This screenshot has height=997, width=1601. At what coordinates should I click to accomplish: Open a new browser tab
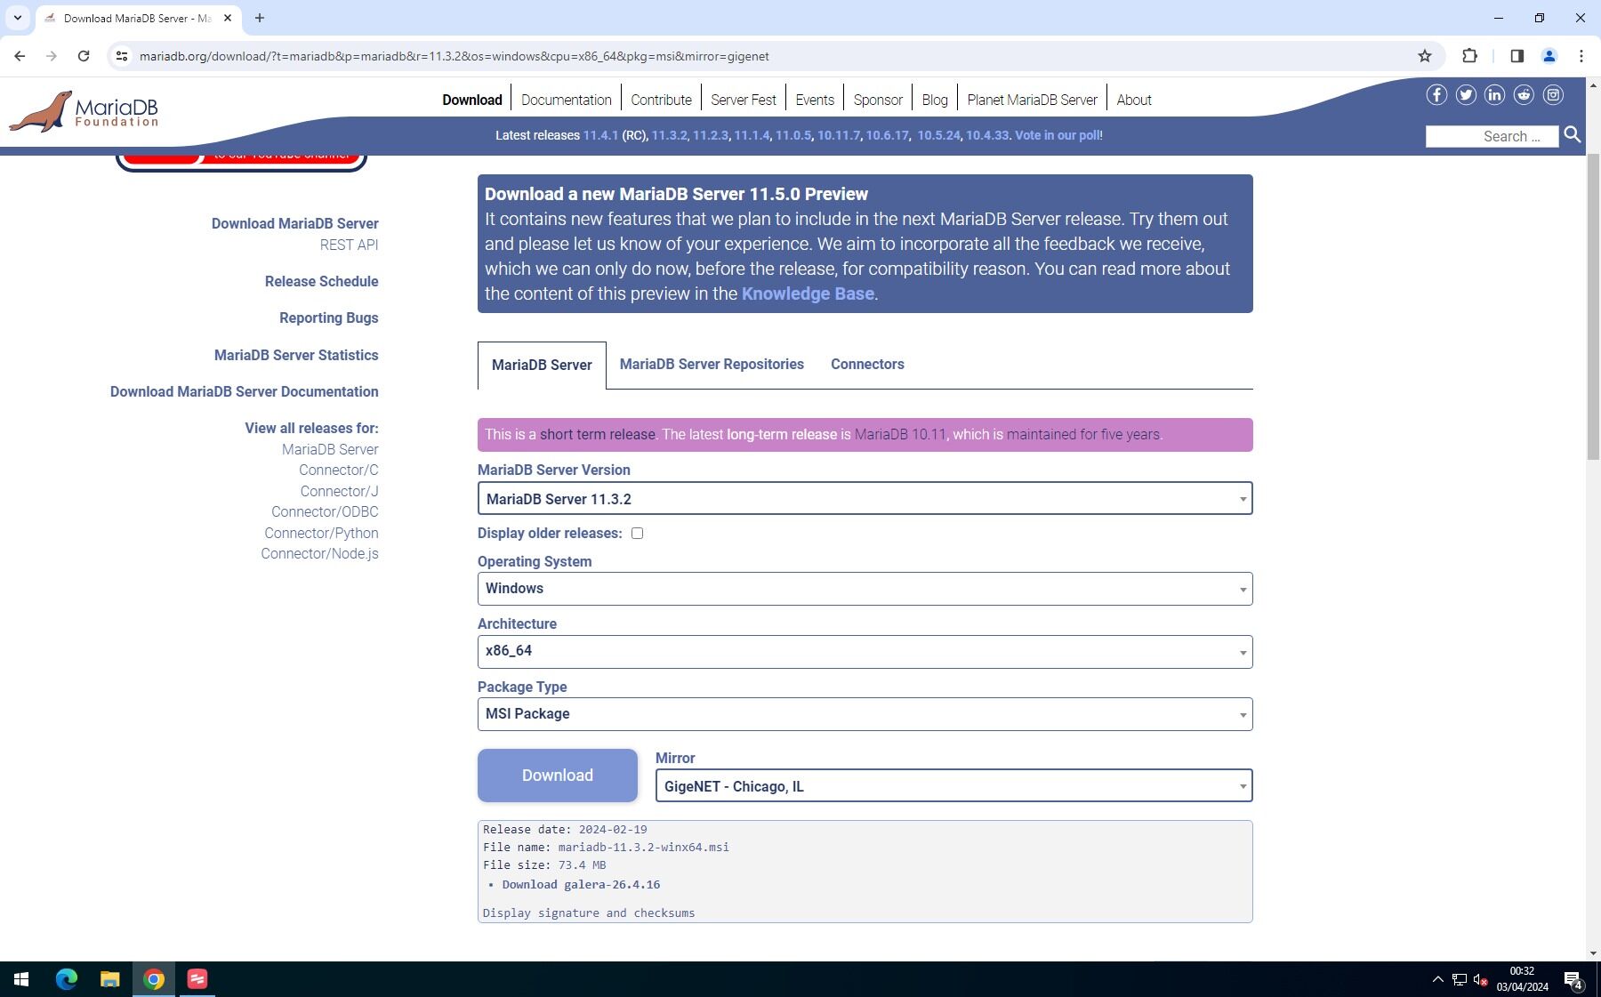tap(260, 18)
